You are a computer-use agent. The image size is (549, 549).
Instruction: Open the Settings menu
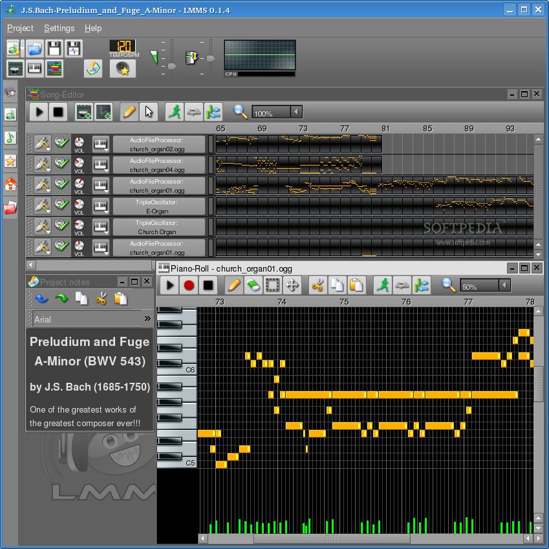(x=59, y=28)
